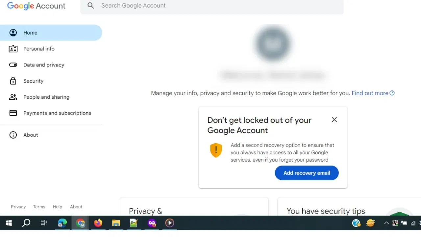Open Firefox from the taskbar

pos(98,223)
